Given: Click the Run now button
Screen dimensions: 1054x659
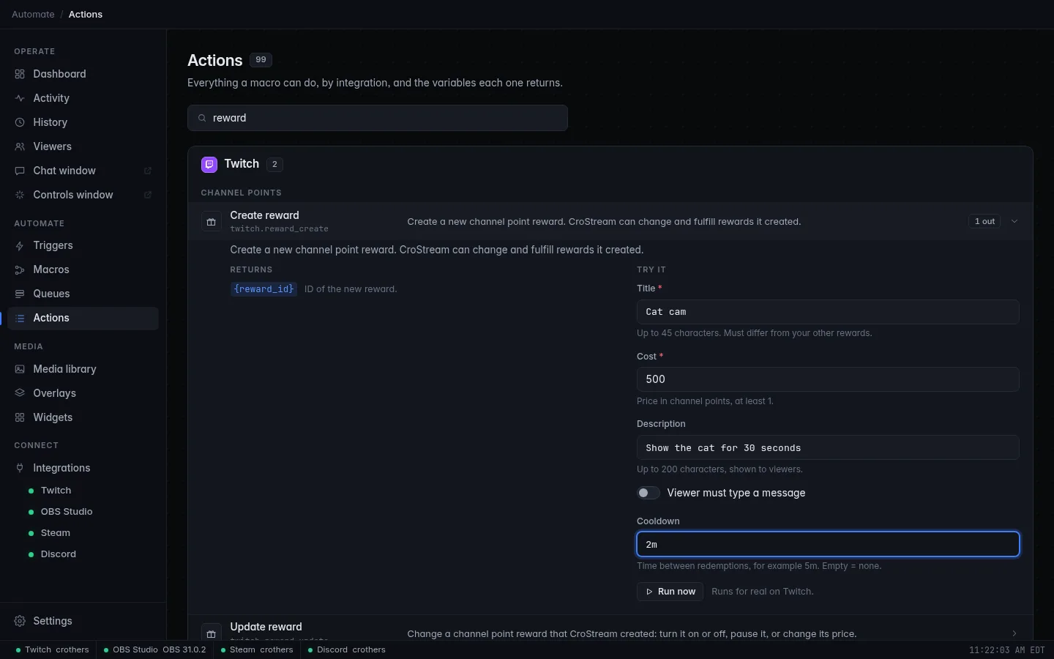Looking at the screenshot, I should click(670, 592).
